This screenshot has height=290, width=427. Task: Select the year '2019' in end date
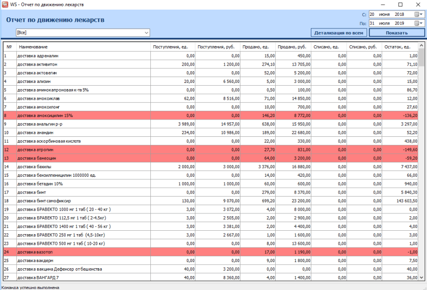399,23
